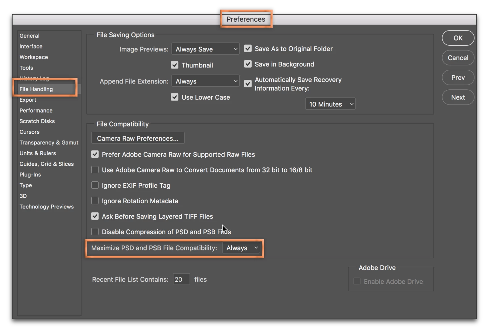Image resolution: width=489 pixels, height=333 pixels.
Task: Check the Enable Adobe Drive box
Action: (x=357, y=281)
